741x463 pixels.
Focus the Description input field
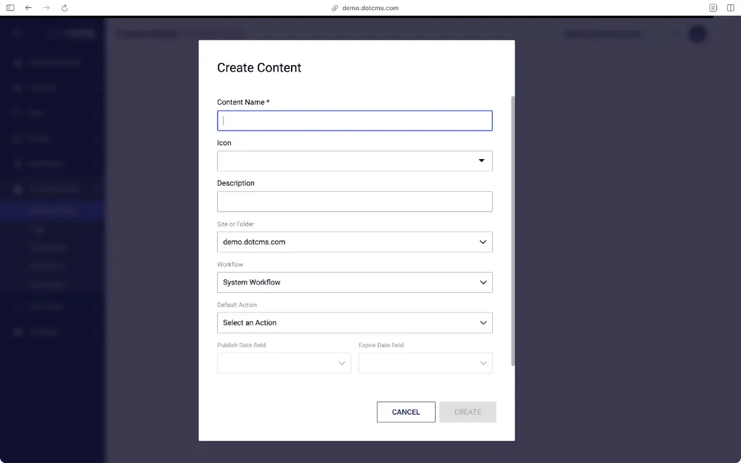[x=355, y=202]
